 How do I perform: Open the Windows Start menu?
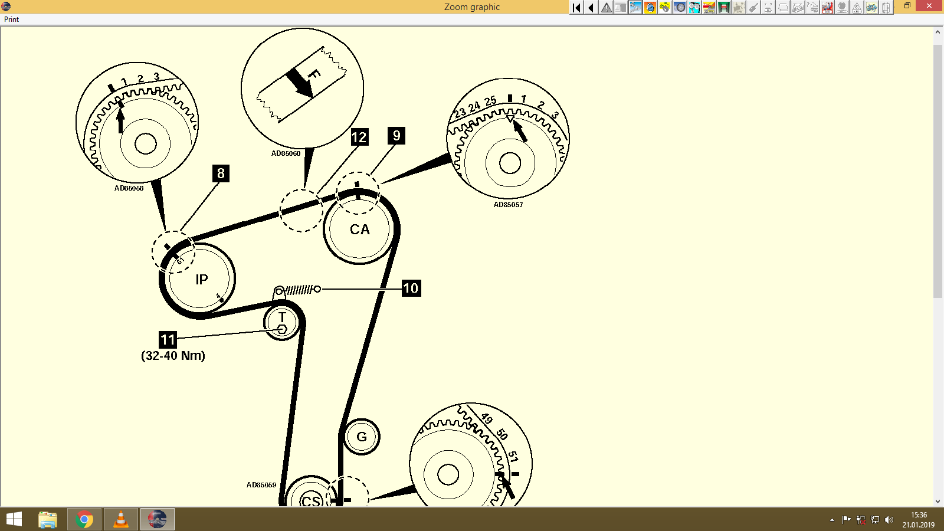coord(13,520)
